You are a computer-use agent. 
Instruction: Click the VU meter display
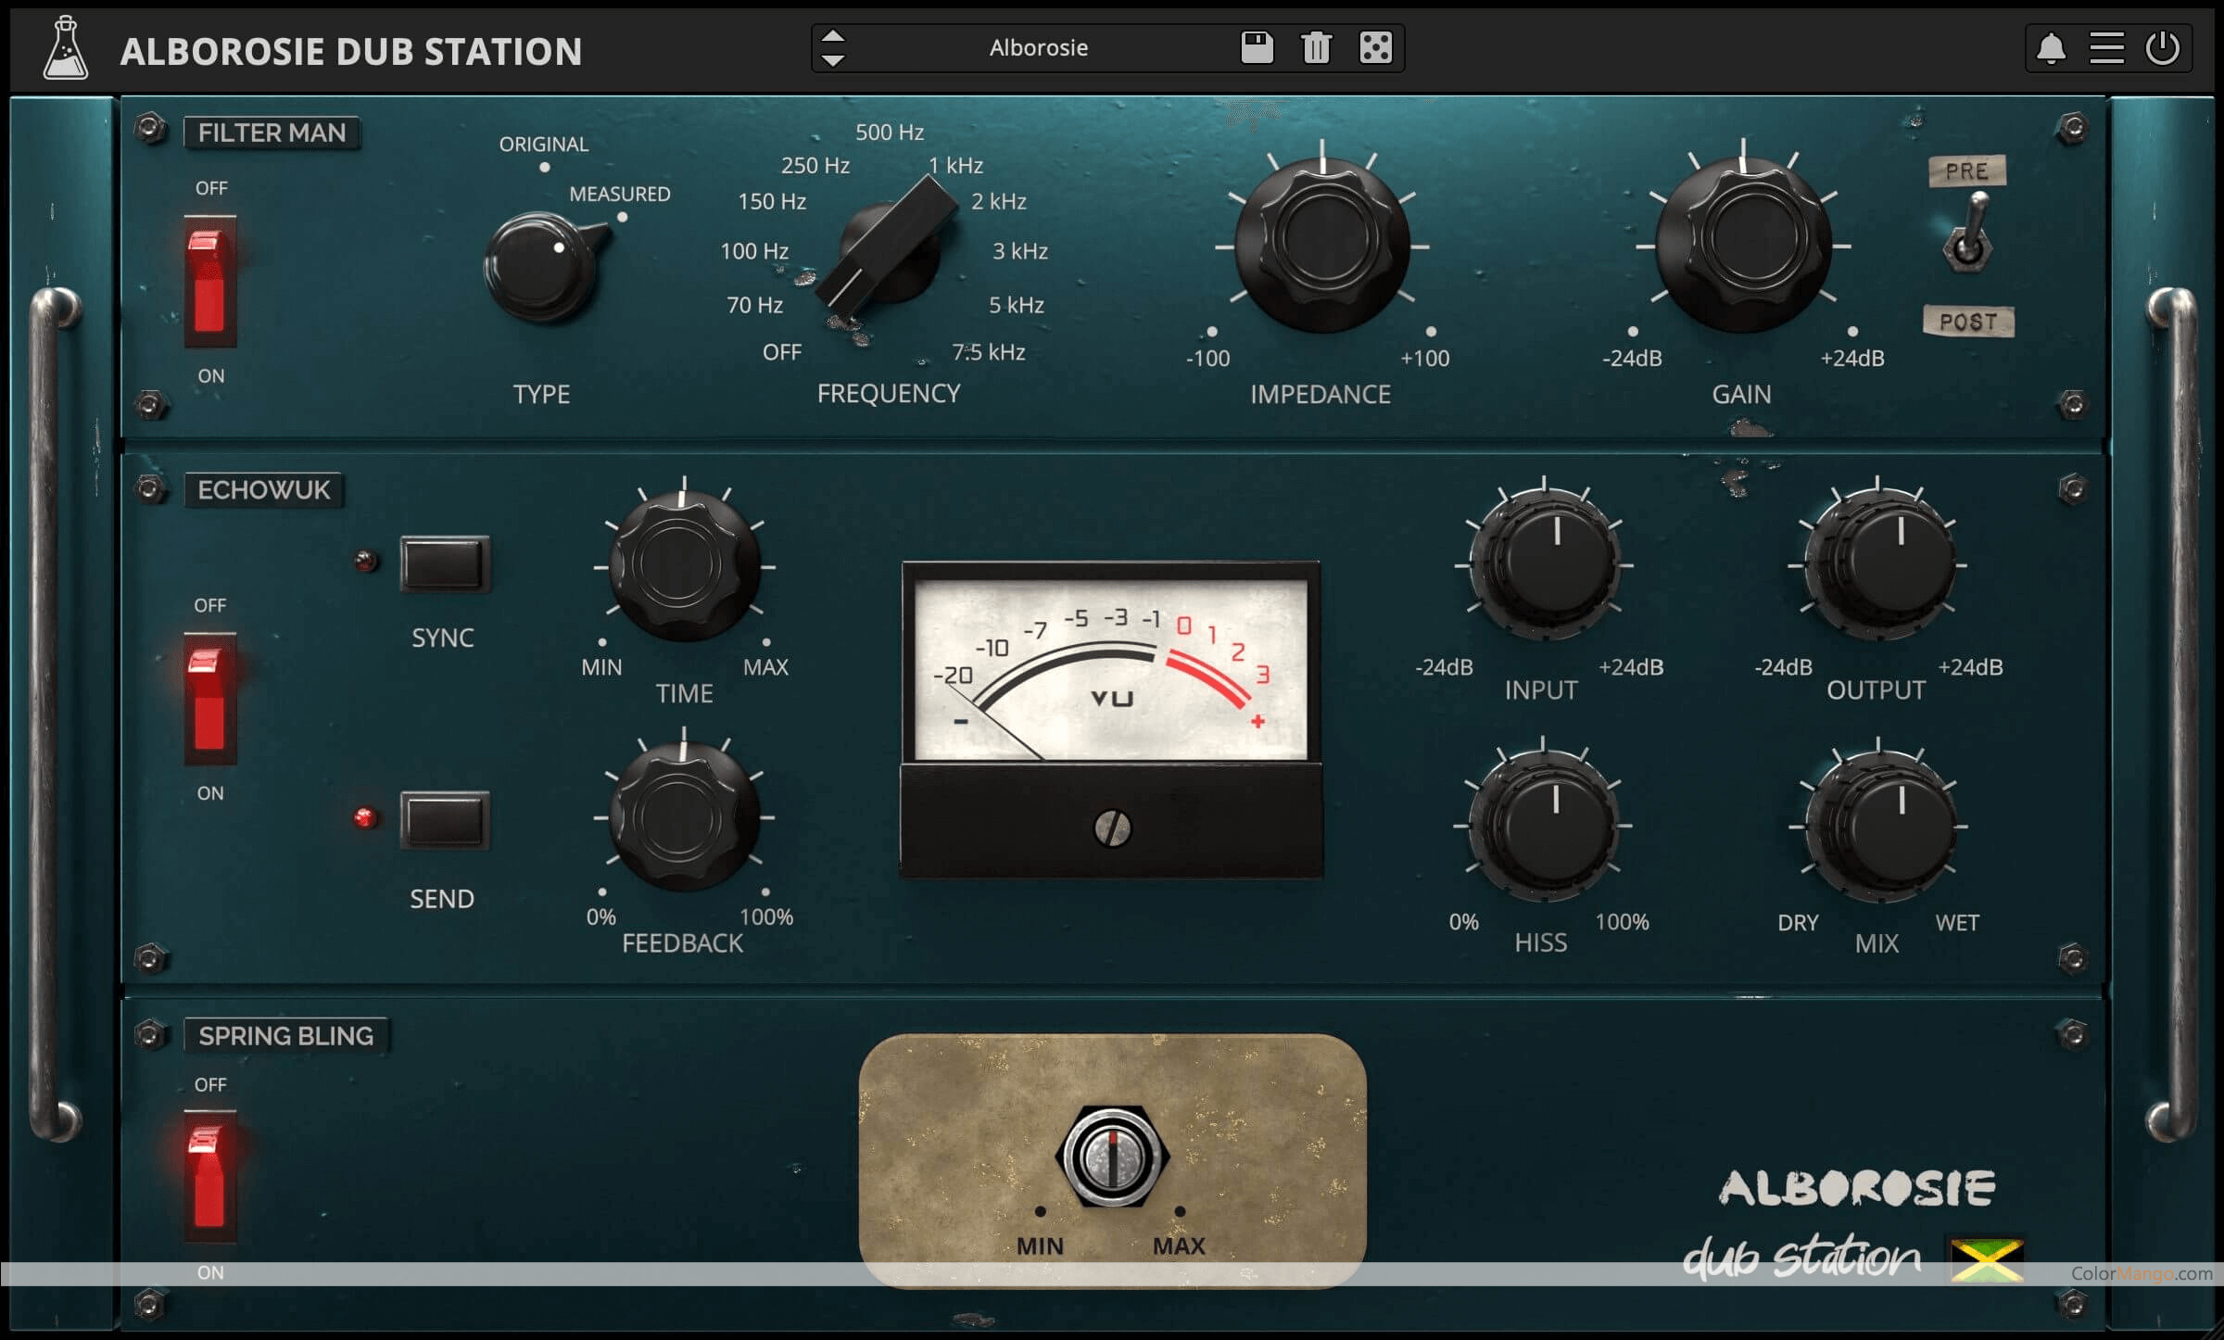(x=1111, y=670)
